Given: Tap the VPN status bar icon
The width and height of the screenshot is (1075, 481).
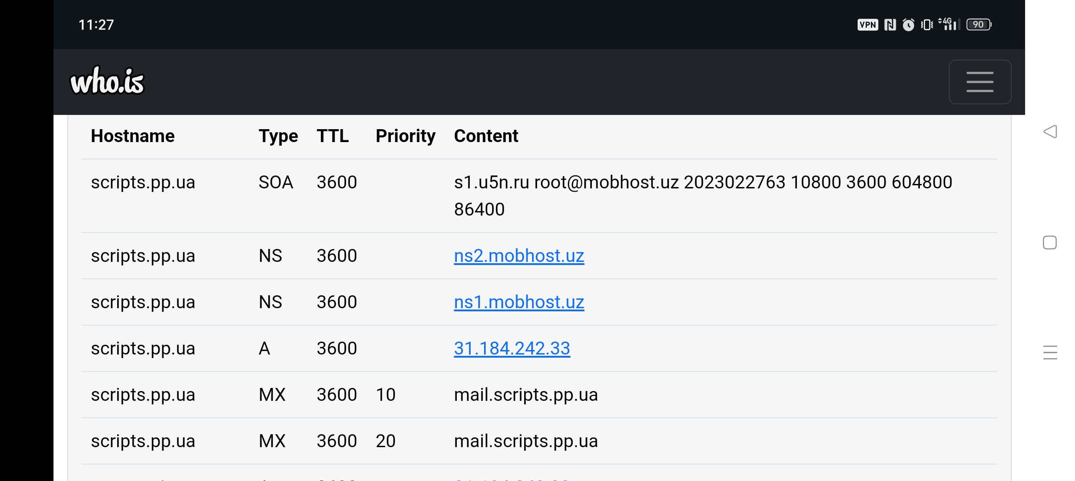Looking at the screenshot, I should 867,24.
